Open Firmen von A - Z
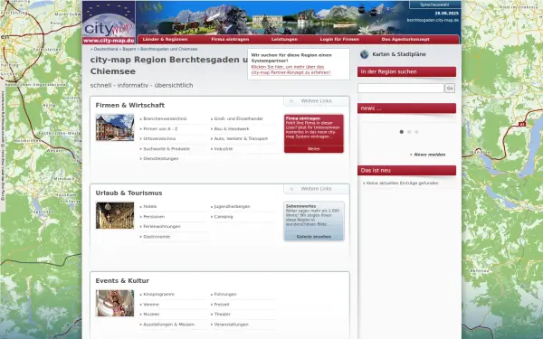This screenshot has width=543, height=339. coord(160,128)
